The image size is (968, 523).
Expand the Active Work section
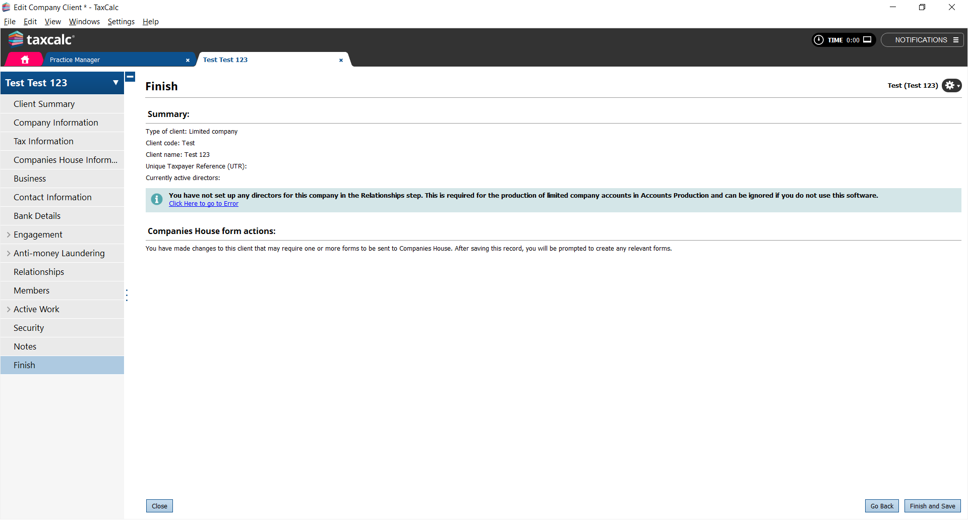(9, 309)
